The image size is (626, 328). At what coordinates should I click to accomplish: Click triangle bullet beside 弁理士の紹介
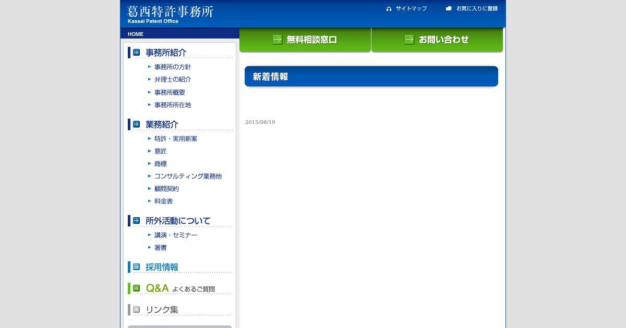click(150, 79)
